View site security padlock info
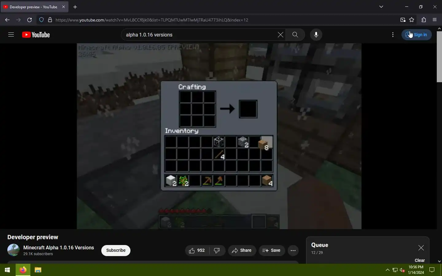The width and height of the screenshot is (442, 276). (50, 20)
